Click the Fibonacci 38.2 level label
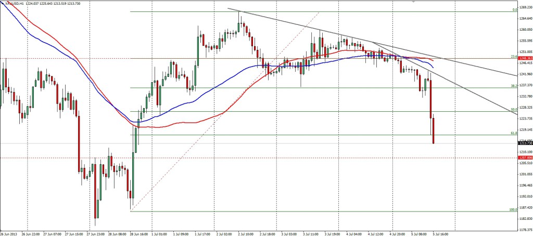Viewport: 533px width, 237px height. click(x=513, y=86)
